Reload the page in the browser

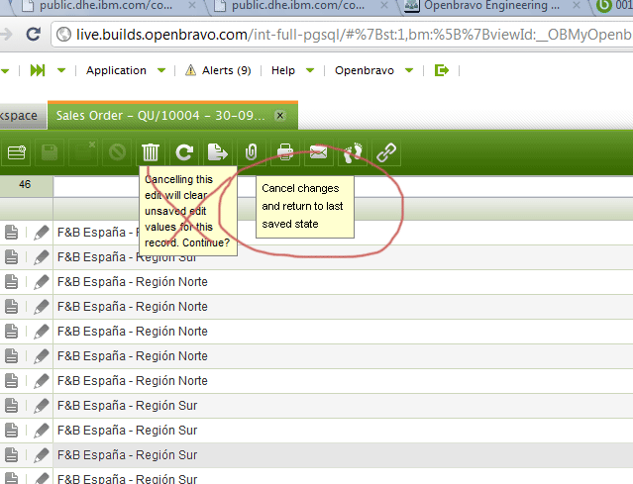pos(33,35)
